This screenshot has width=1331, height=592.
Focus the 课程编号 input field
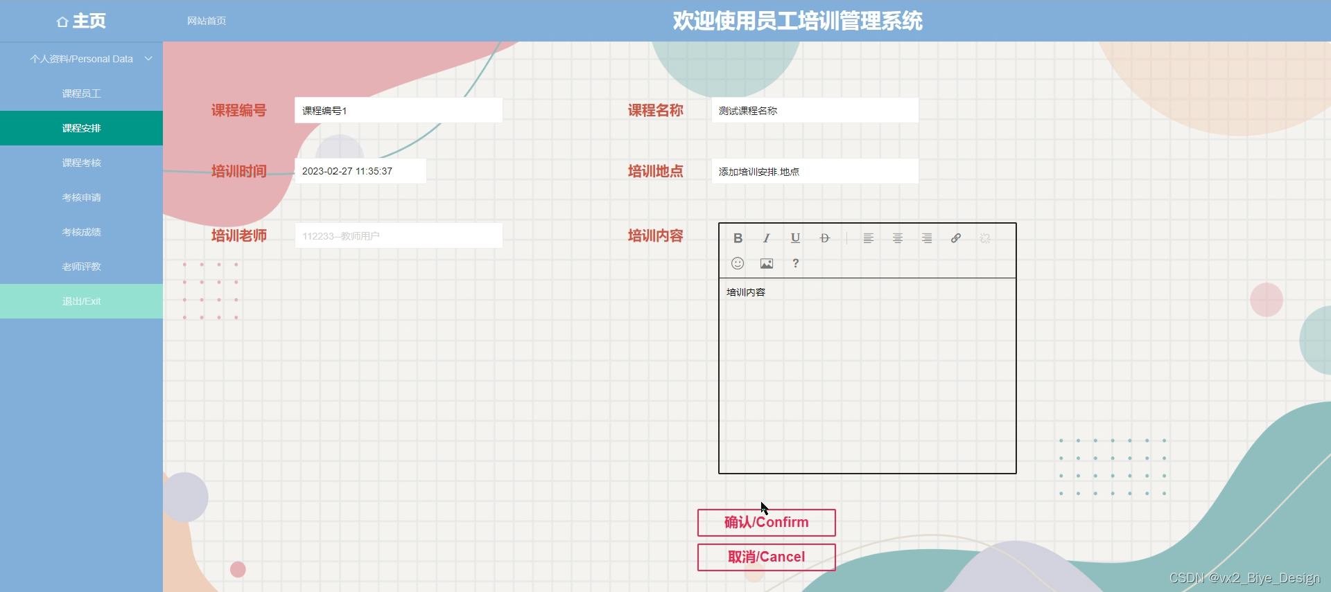pos(399,110)
